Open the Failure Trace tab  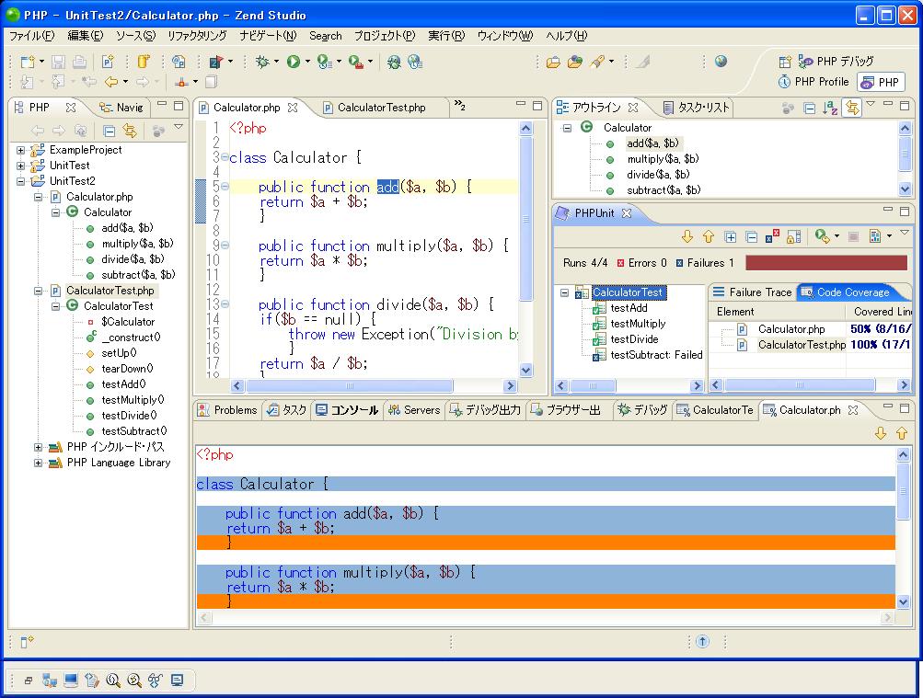coord(759,292)
